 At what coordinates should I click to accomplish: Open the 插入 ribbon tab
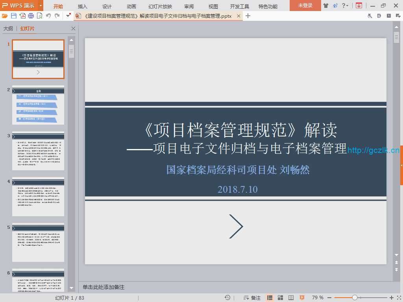(x=83, y=6)
